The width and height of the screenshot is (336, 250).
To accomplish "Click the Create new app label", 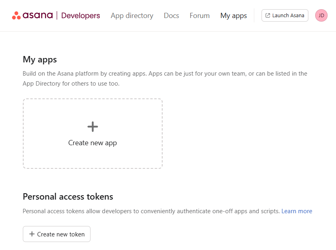I will pyautogui.click(x=93, y=143).
